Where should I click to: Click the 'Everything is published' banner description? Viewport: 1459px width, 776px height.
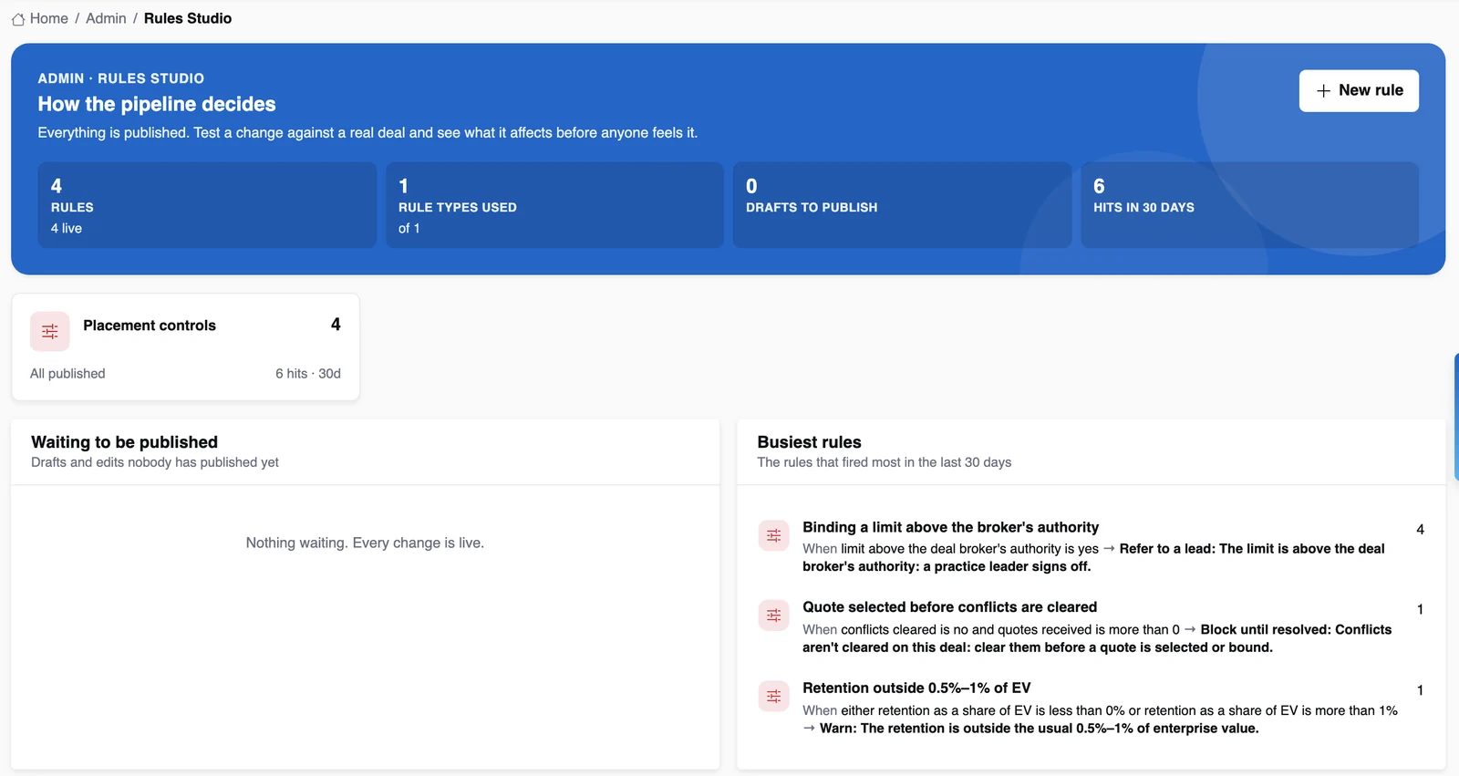(367, 133)
